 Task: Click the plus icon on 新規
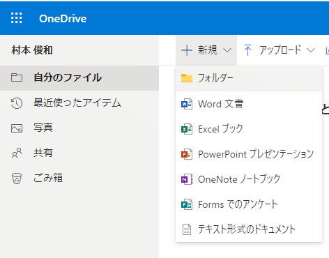click(x=187, y=50)
